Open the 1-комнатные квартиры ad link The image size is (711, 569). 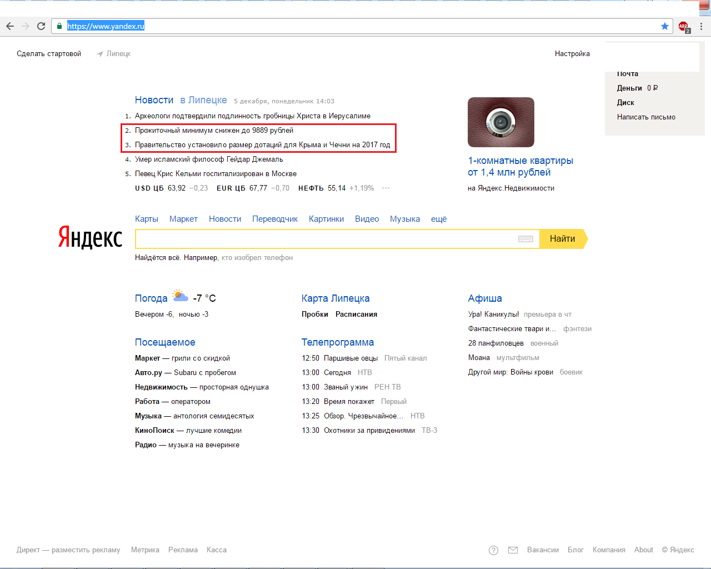coord(520,167)
